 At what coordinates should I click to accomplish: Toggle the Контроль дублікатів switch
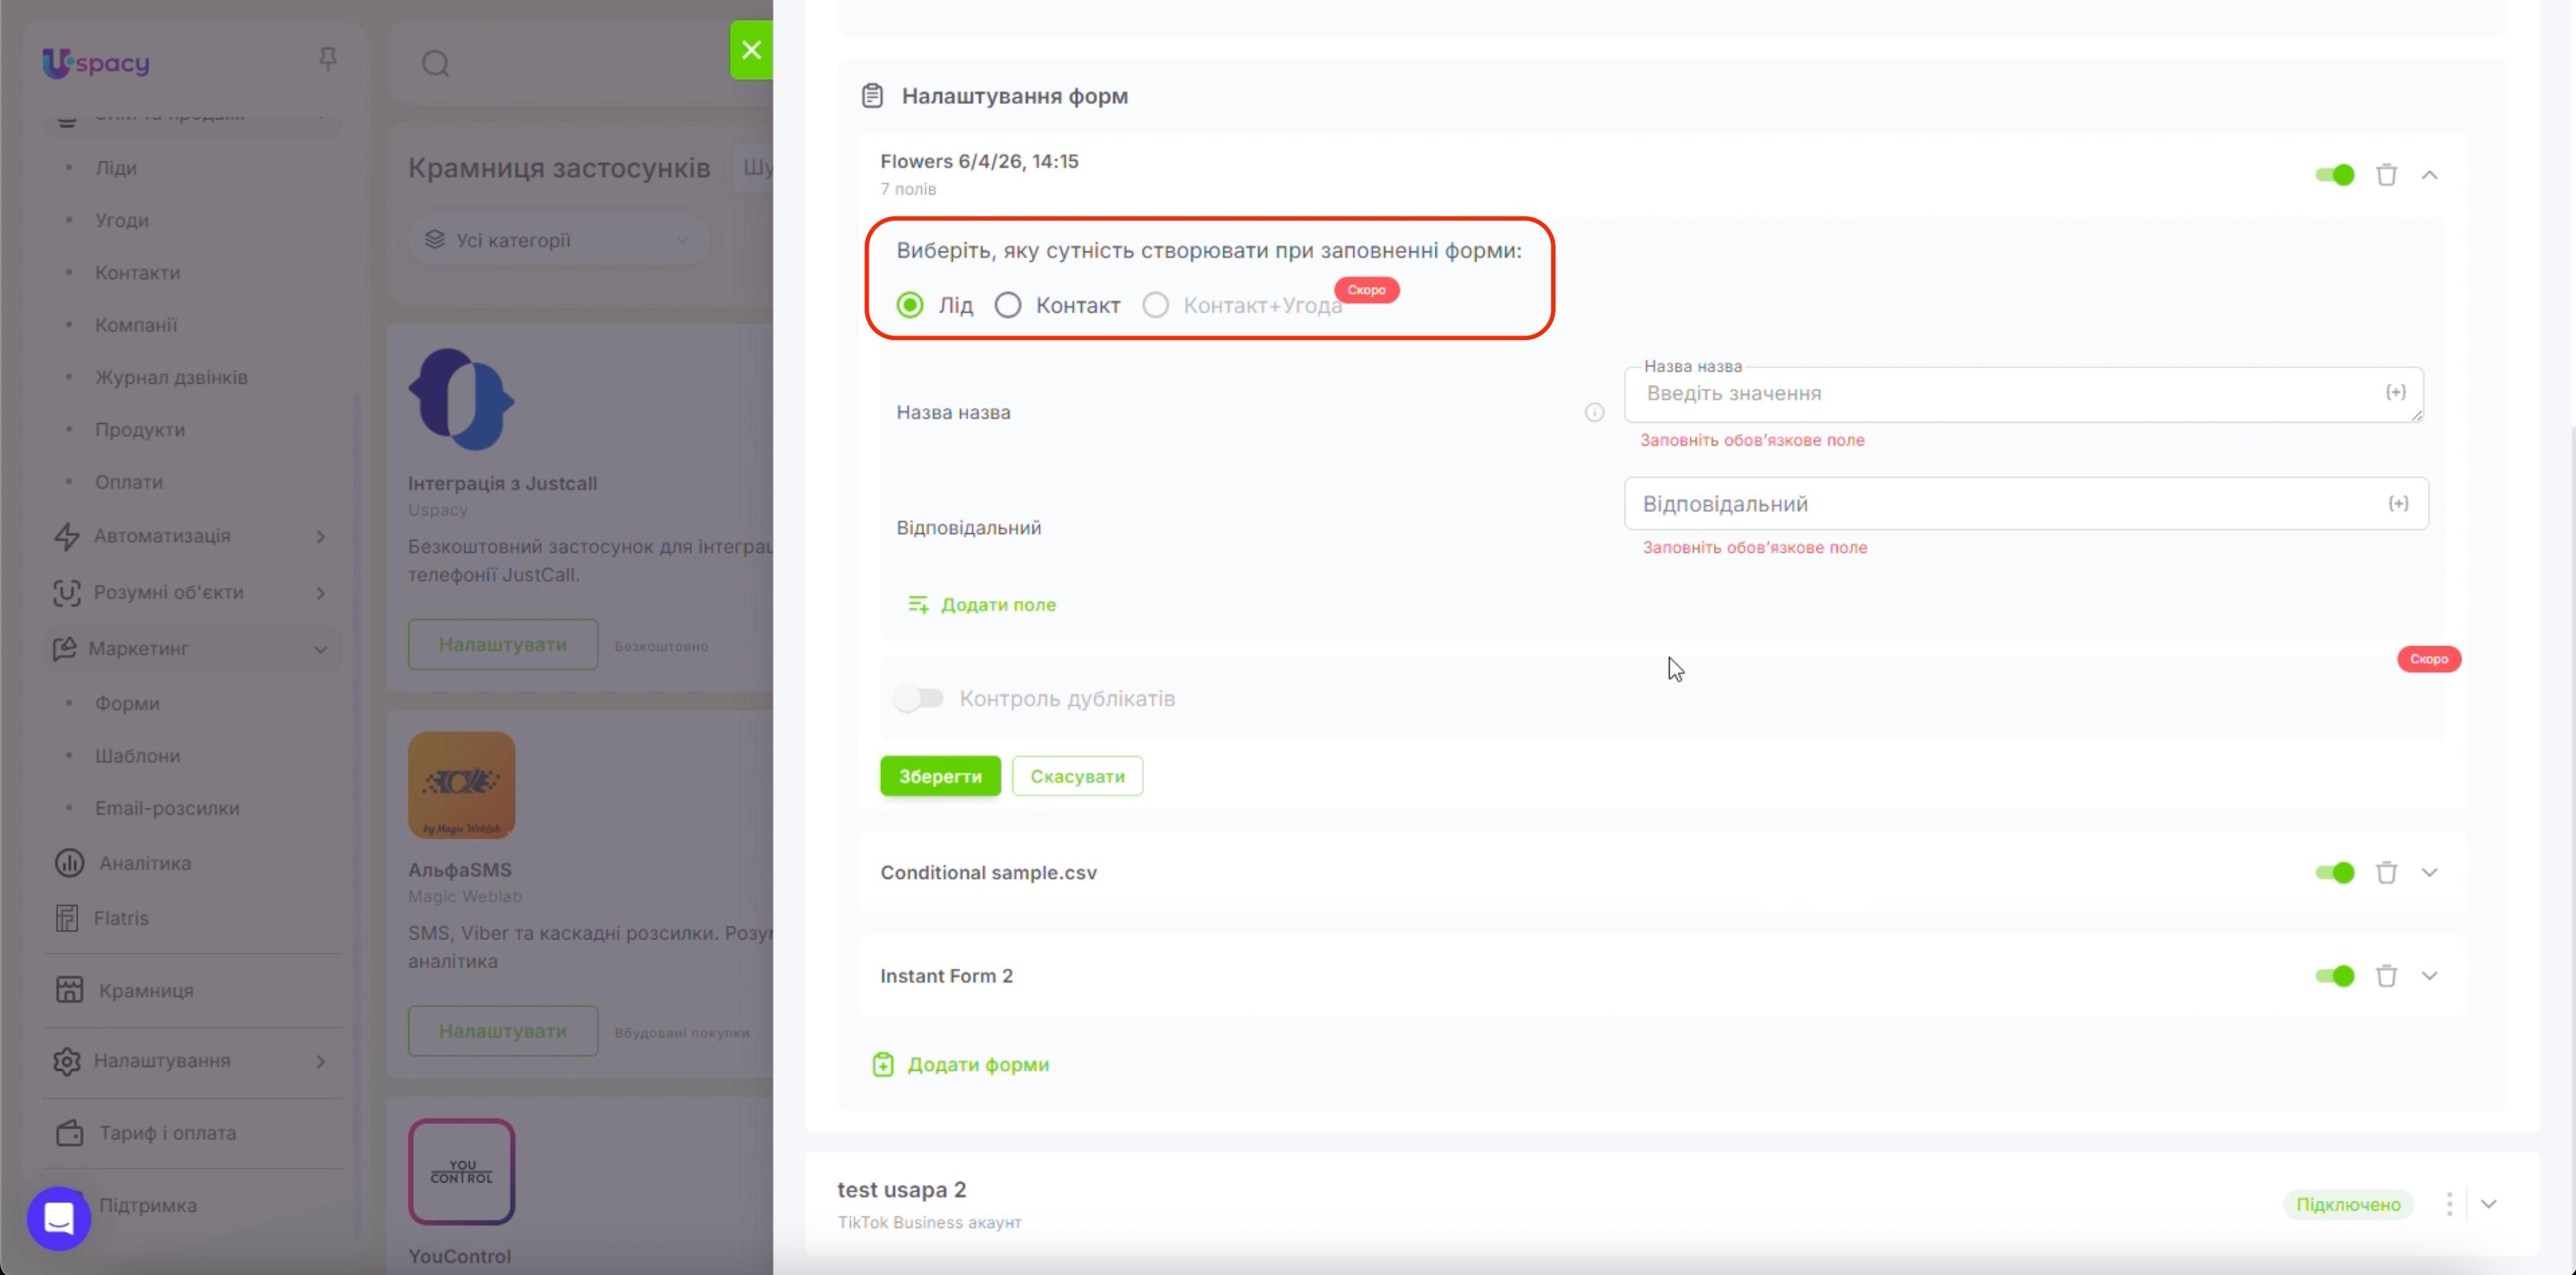tap(919, 699)
